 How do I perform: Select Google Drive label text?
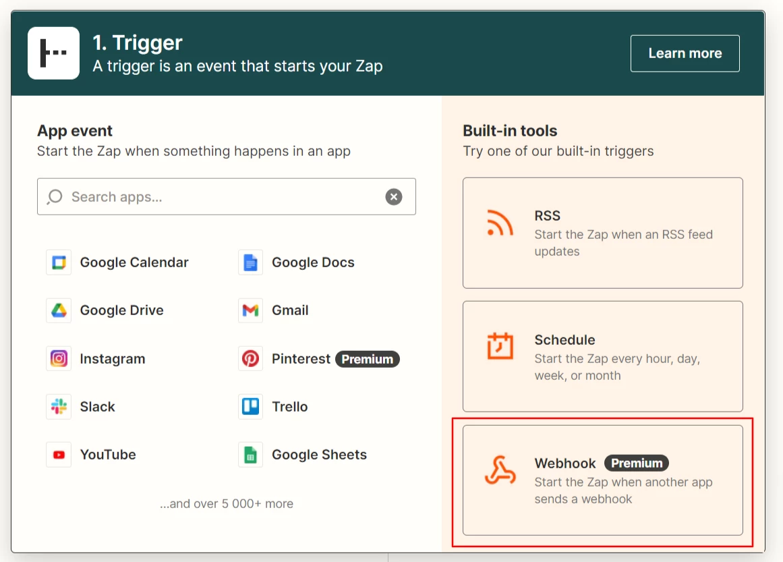click(122, 310)
